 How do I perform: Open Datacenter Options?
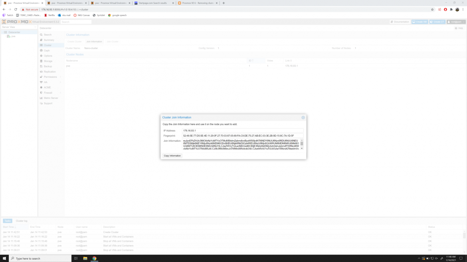[x=48, y=56]
